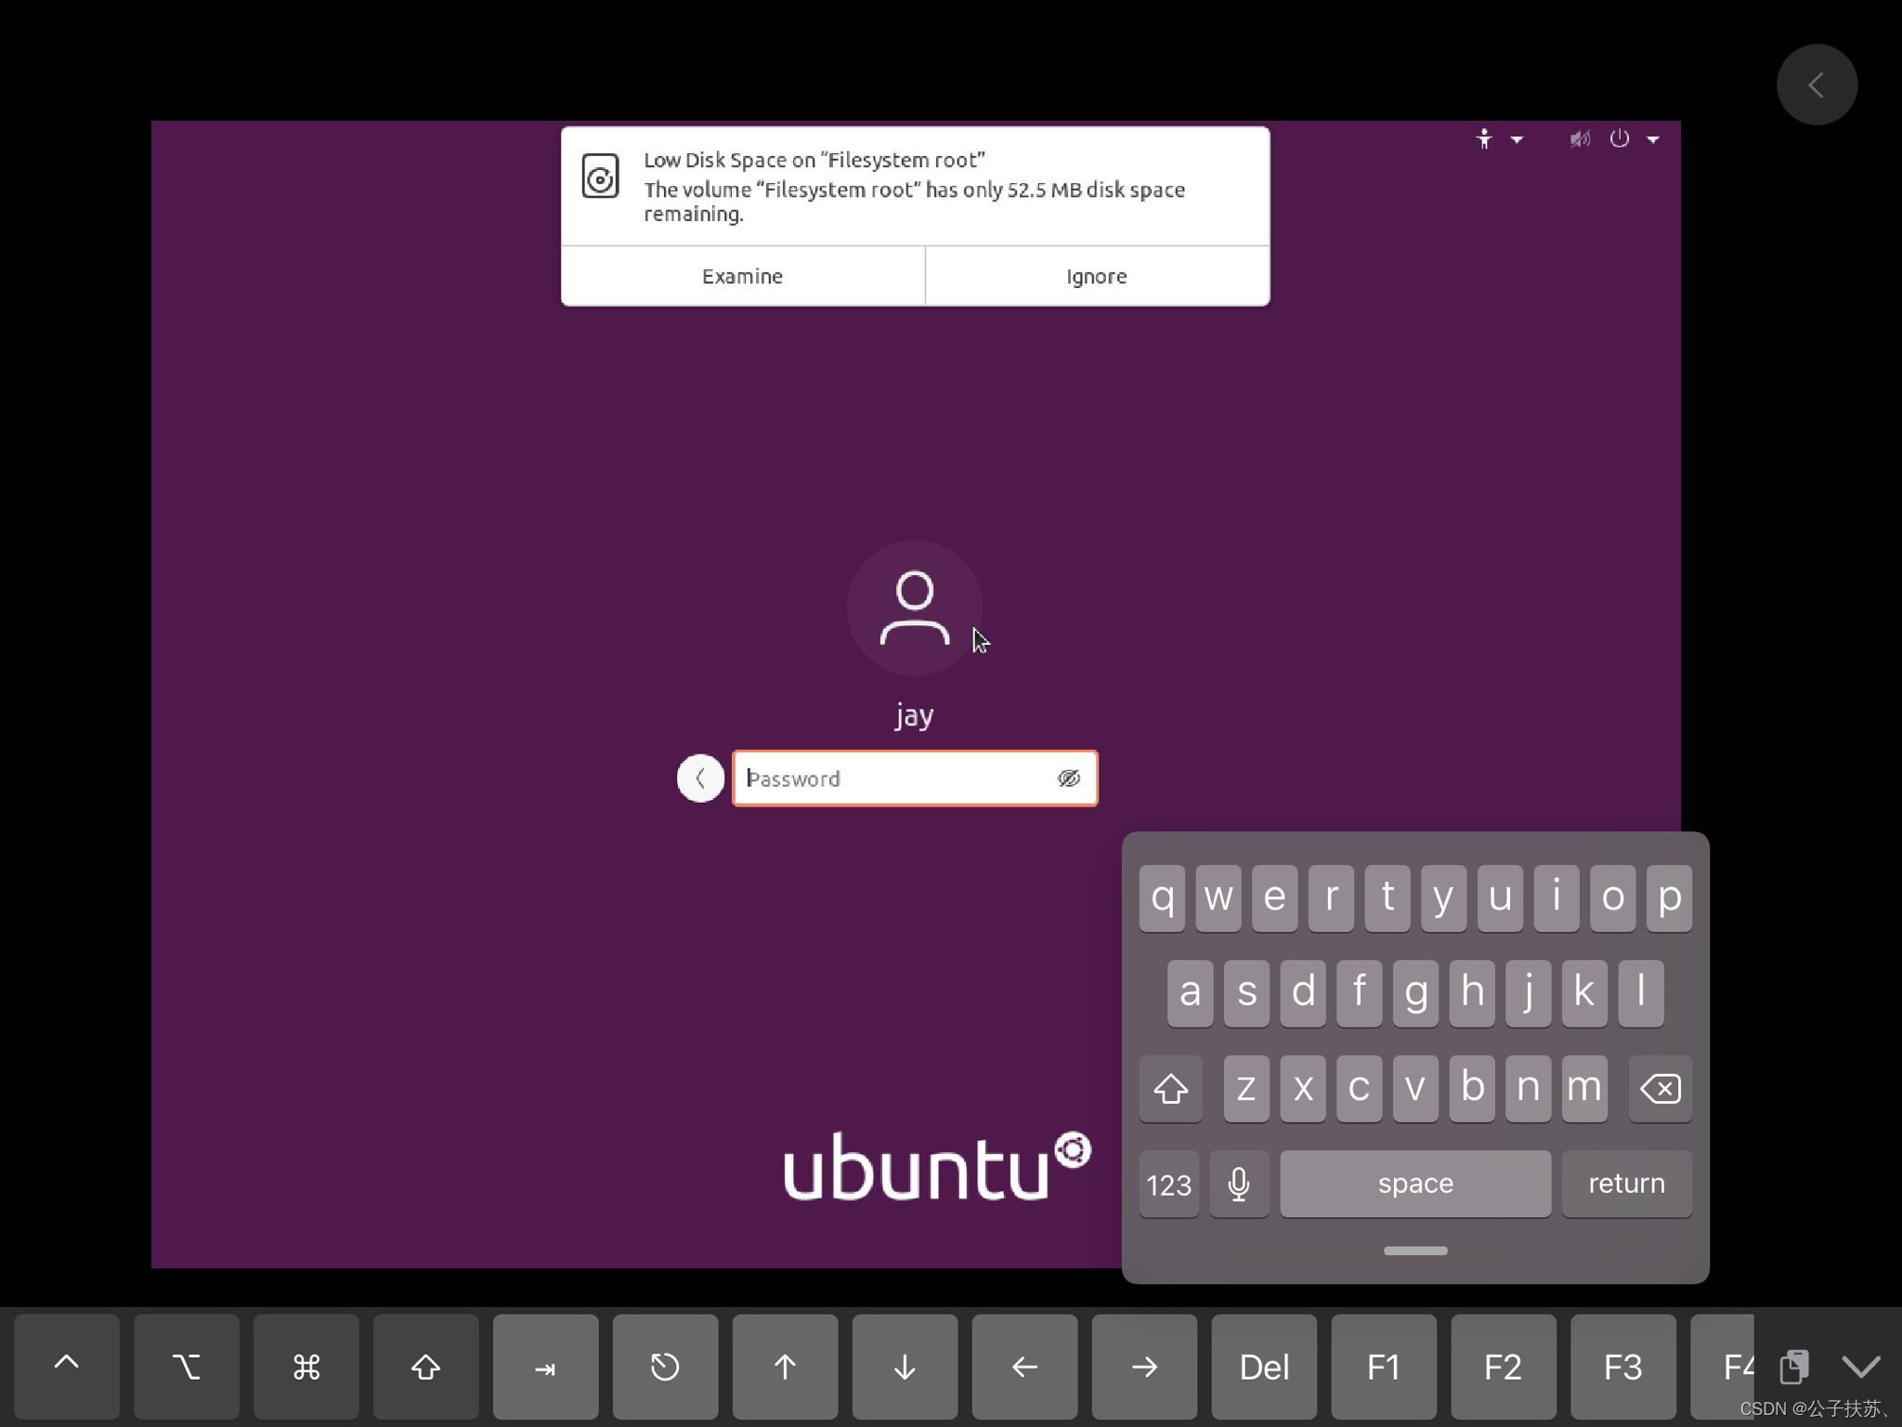Click the accessibility menu icon
The image size is (1902, 1427).
point(1484,139)
